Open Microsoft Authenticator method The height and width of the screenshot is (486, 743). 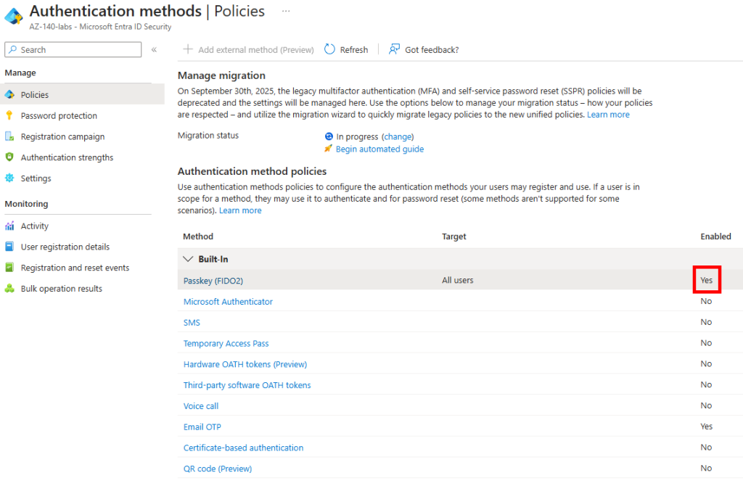(228, 301)
